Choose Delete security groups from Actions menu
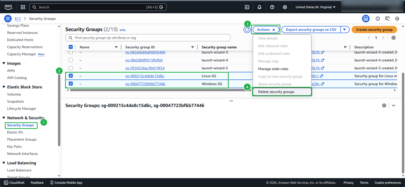Viewport: 405px width, 187px height. point(276,92)
